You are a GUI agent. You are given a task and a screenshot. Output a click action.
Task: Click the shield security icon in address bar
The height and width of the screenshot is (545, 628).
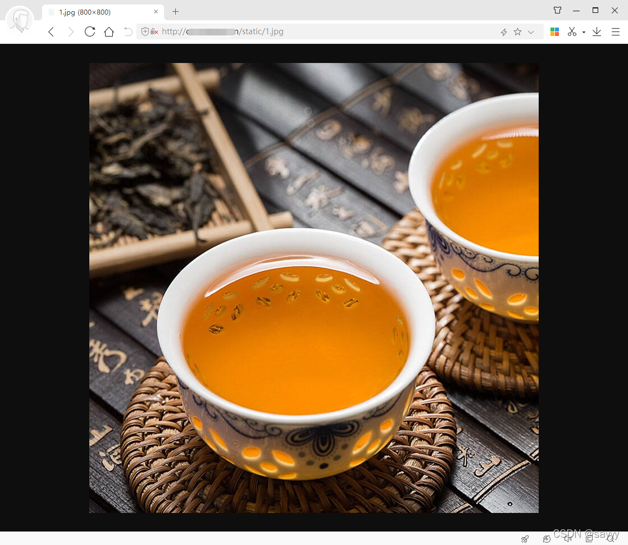pyautogui.click(x=145, y=31)
